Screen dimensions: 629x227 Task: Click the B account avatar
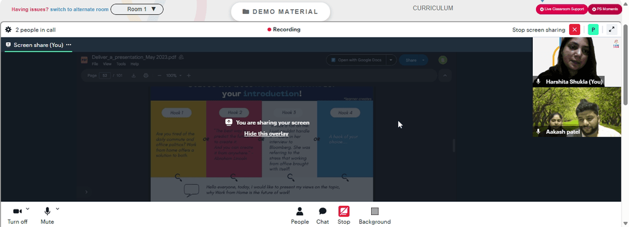coord(443,60)
